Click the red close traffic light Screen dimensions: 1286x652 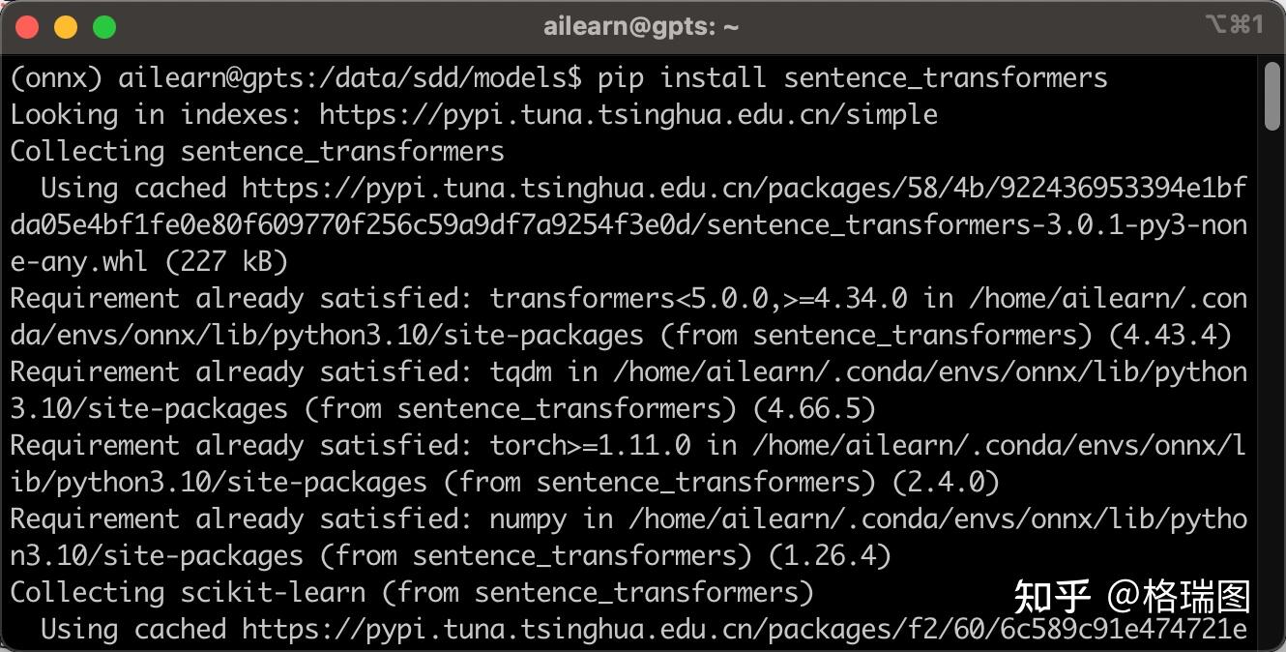(x=26, y=26)
